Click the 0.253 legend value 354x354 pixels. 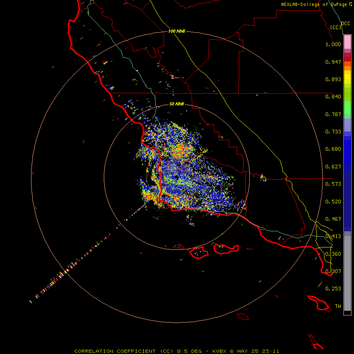click(333, 289)
